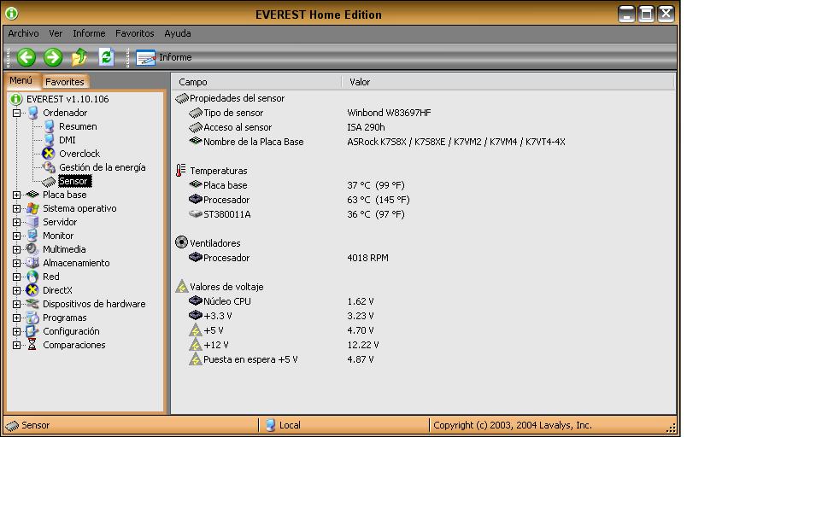Click the Placa base tree icon

coord(32,195)
